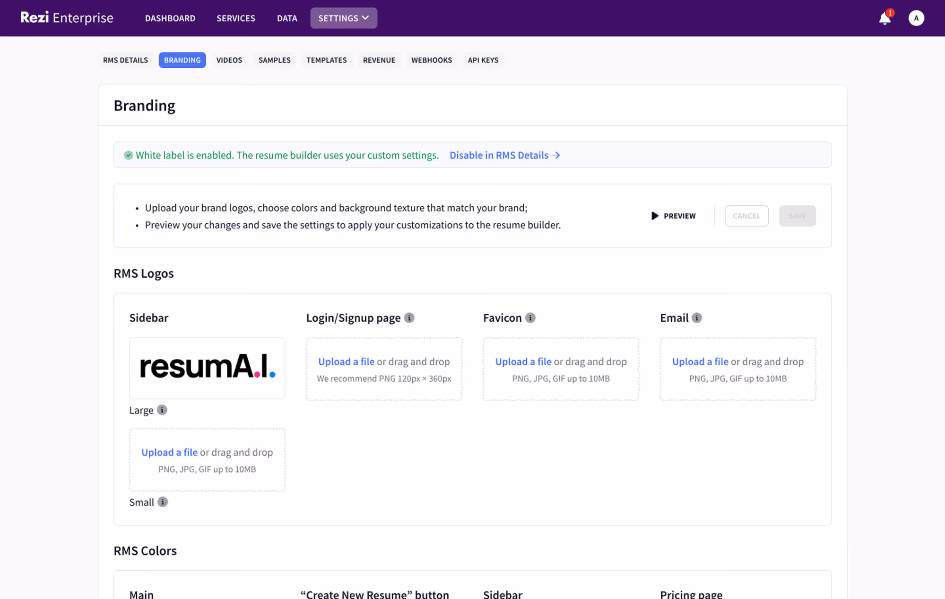The image size is (945, 599).
Task: Click the info icon beside Email
Action: [x=697, y=318]
